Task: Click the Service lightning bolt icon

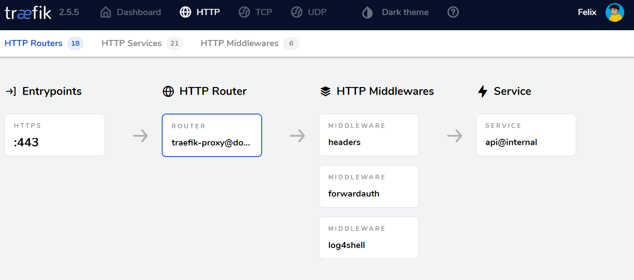Action: click(x=482, y=91)
